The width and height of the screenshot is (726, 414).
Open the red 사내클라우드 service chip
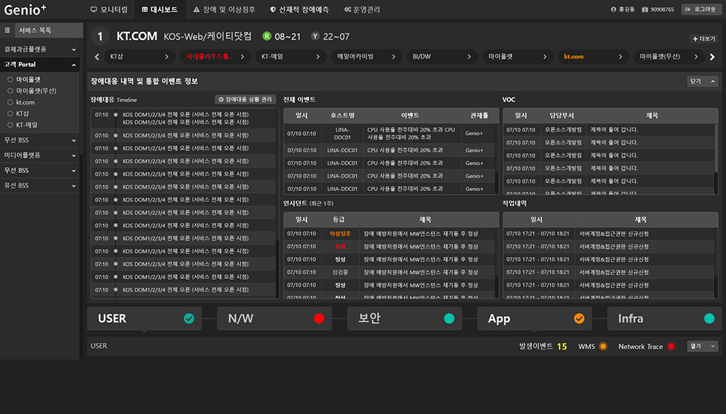click(216, 57)
